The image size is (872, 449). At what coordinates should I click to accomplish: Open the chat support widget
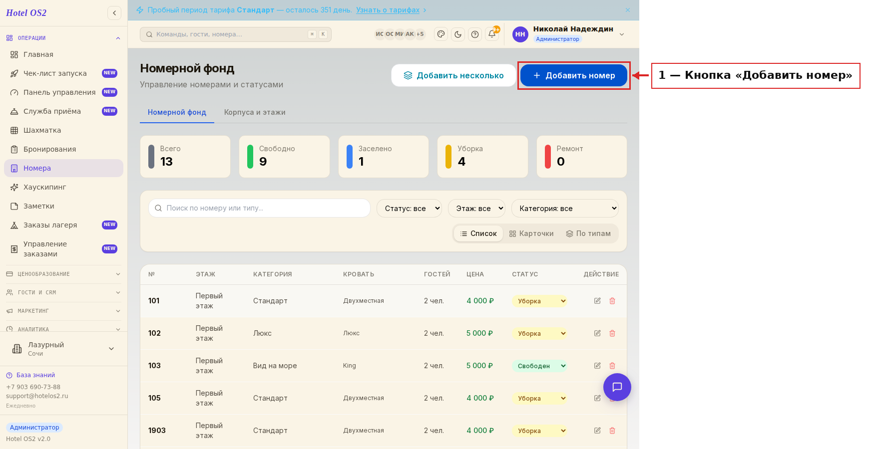(617, 387)
